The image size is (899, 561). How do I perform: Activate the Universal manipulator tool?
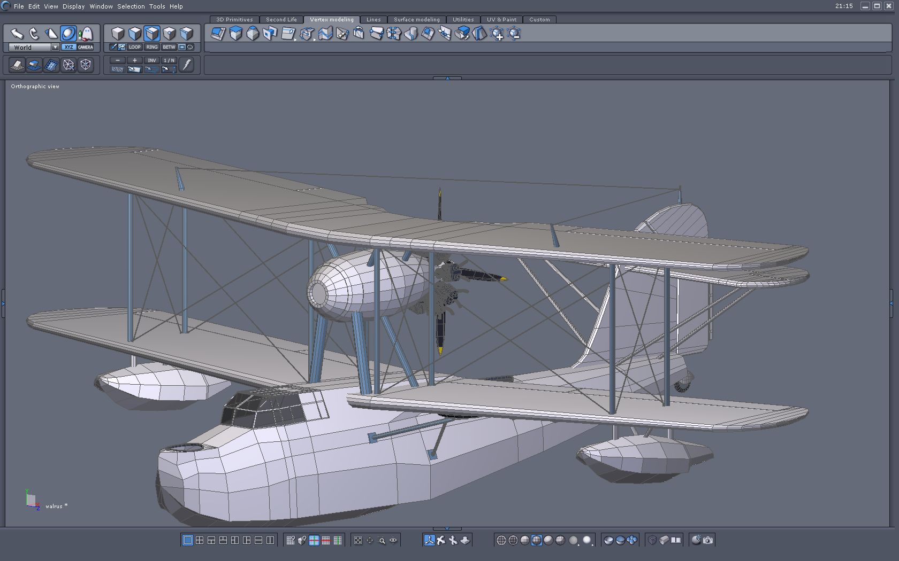pos(68,34)
